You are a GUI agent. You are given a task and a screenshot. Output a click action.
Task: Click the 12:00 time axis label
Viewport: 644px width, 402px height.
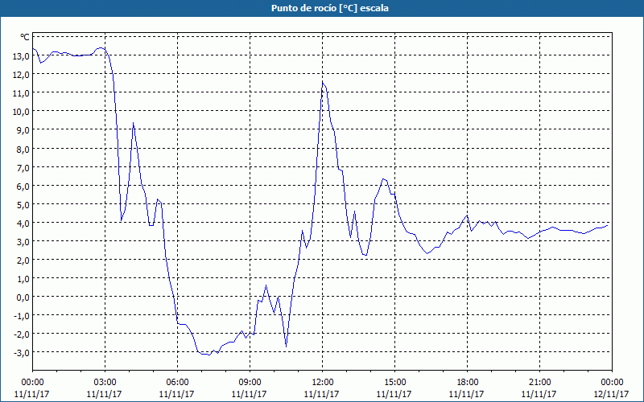pyautogui.click(x=323, y=383)
